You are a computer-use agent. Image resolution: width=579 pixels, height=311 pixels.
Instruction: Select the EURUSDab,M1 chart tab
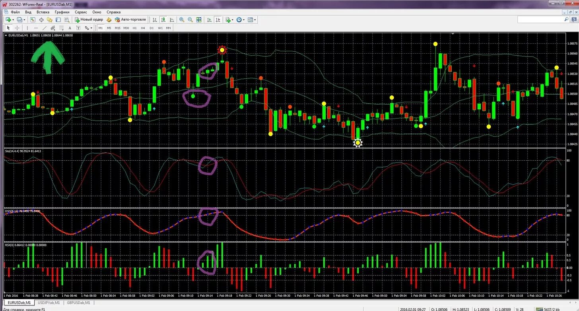coord(19,303)
